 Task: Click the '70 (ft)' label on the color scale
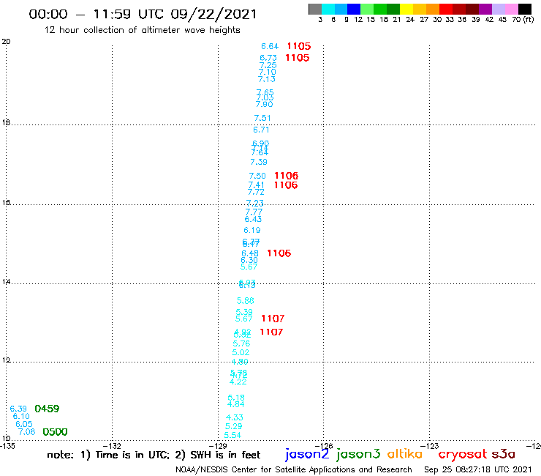pyautogui.click(x=523, y=20)
